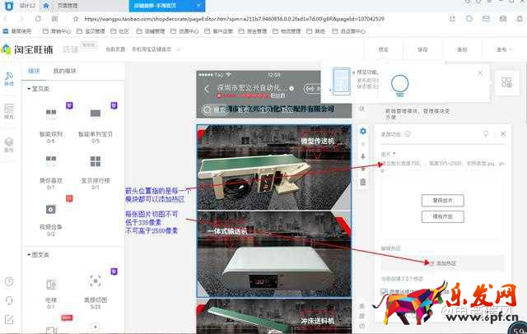Switch to the 我的模块 tab
Image resolution: width=527 pixels, height=334 pixels.
point(65,72)
